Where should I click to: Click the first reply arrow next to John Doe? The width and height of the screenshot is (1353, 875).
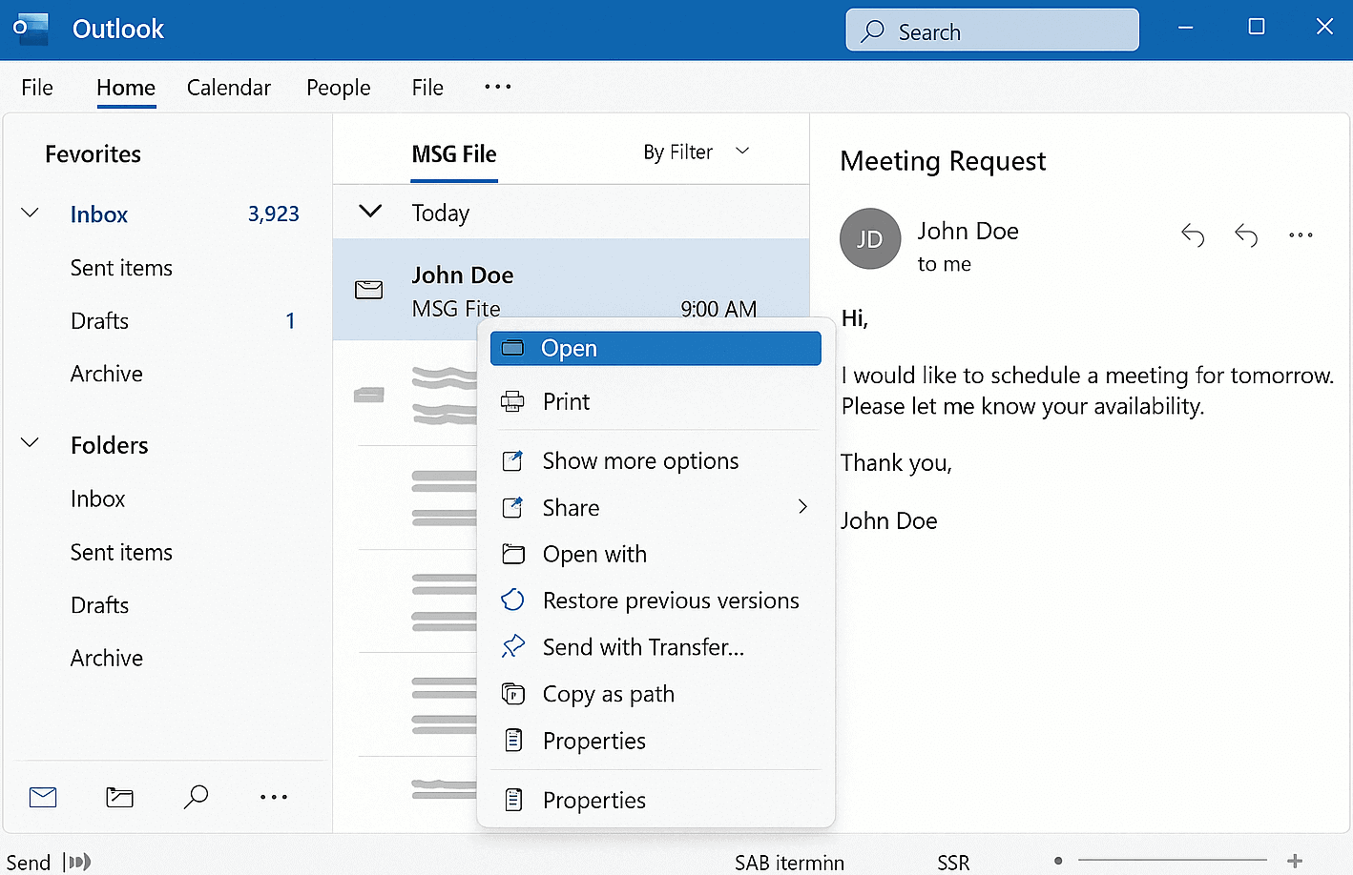pos(1193,234)
